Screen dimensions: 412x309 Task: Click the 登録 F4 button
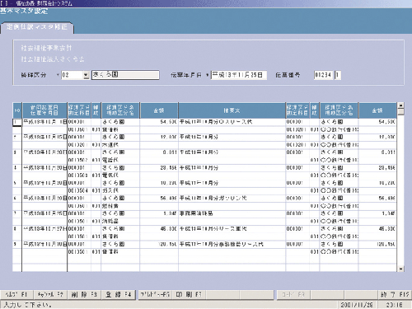(118, 295)
